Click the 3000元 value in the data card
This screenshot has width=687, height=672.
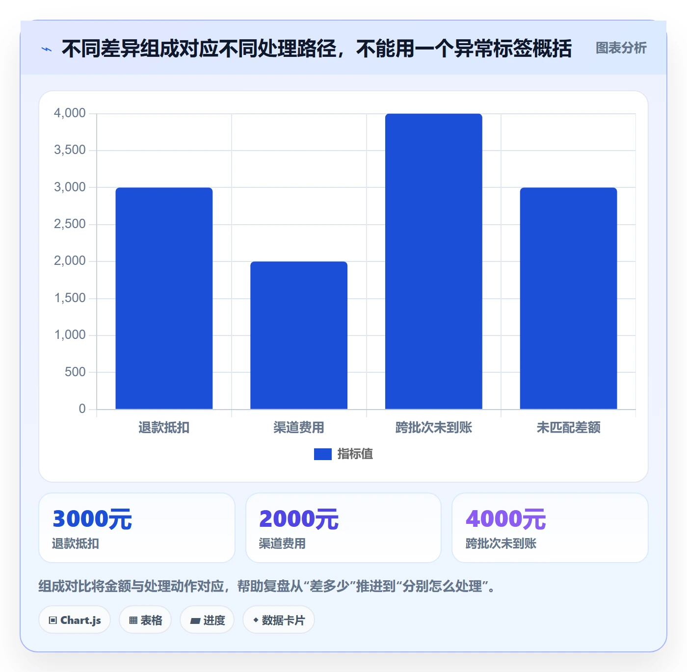point(92,519)
